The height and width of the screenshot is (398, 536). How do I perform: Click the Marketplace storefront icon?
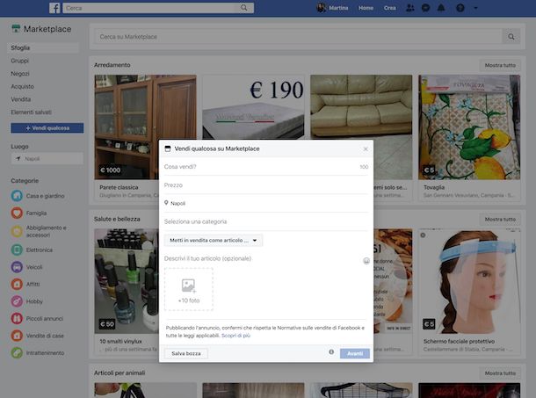pos(16,29)
